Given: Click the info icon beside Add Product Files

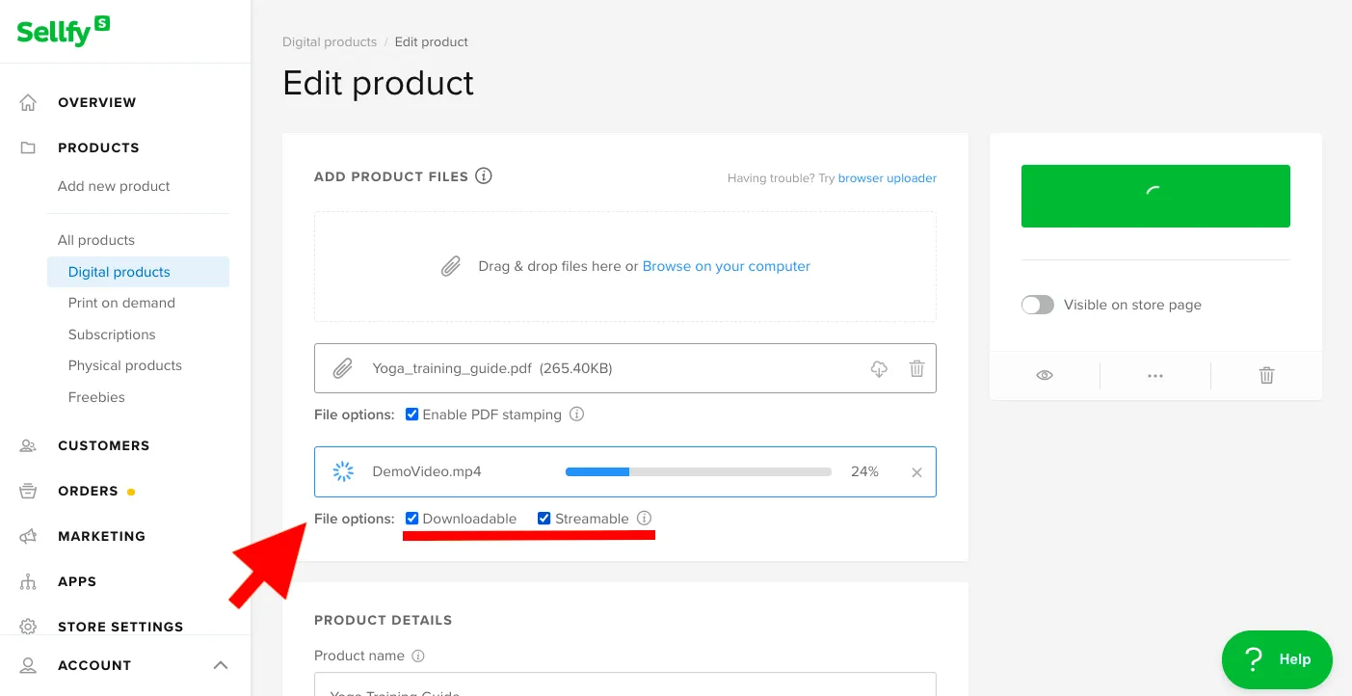Looking at the screenshot, I should point(484,176).
